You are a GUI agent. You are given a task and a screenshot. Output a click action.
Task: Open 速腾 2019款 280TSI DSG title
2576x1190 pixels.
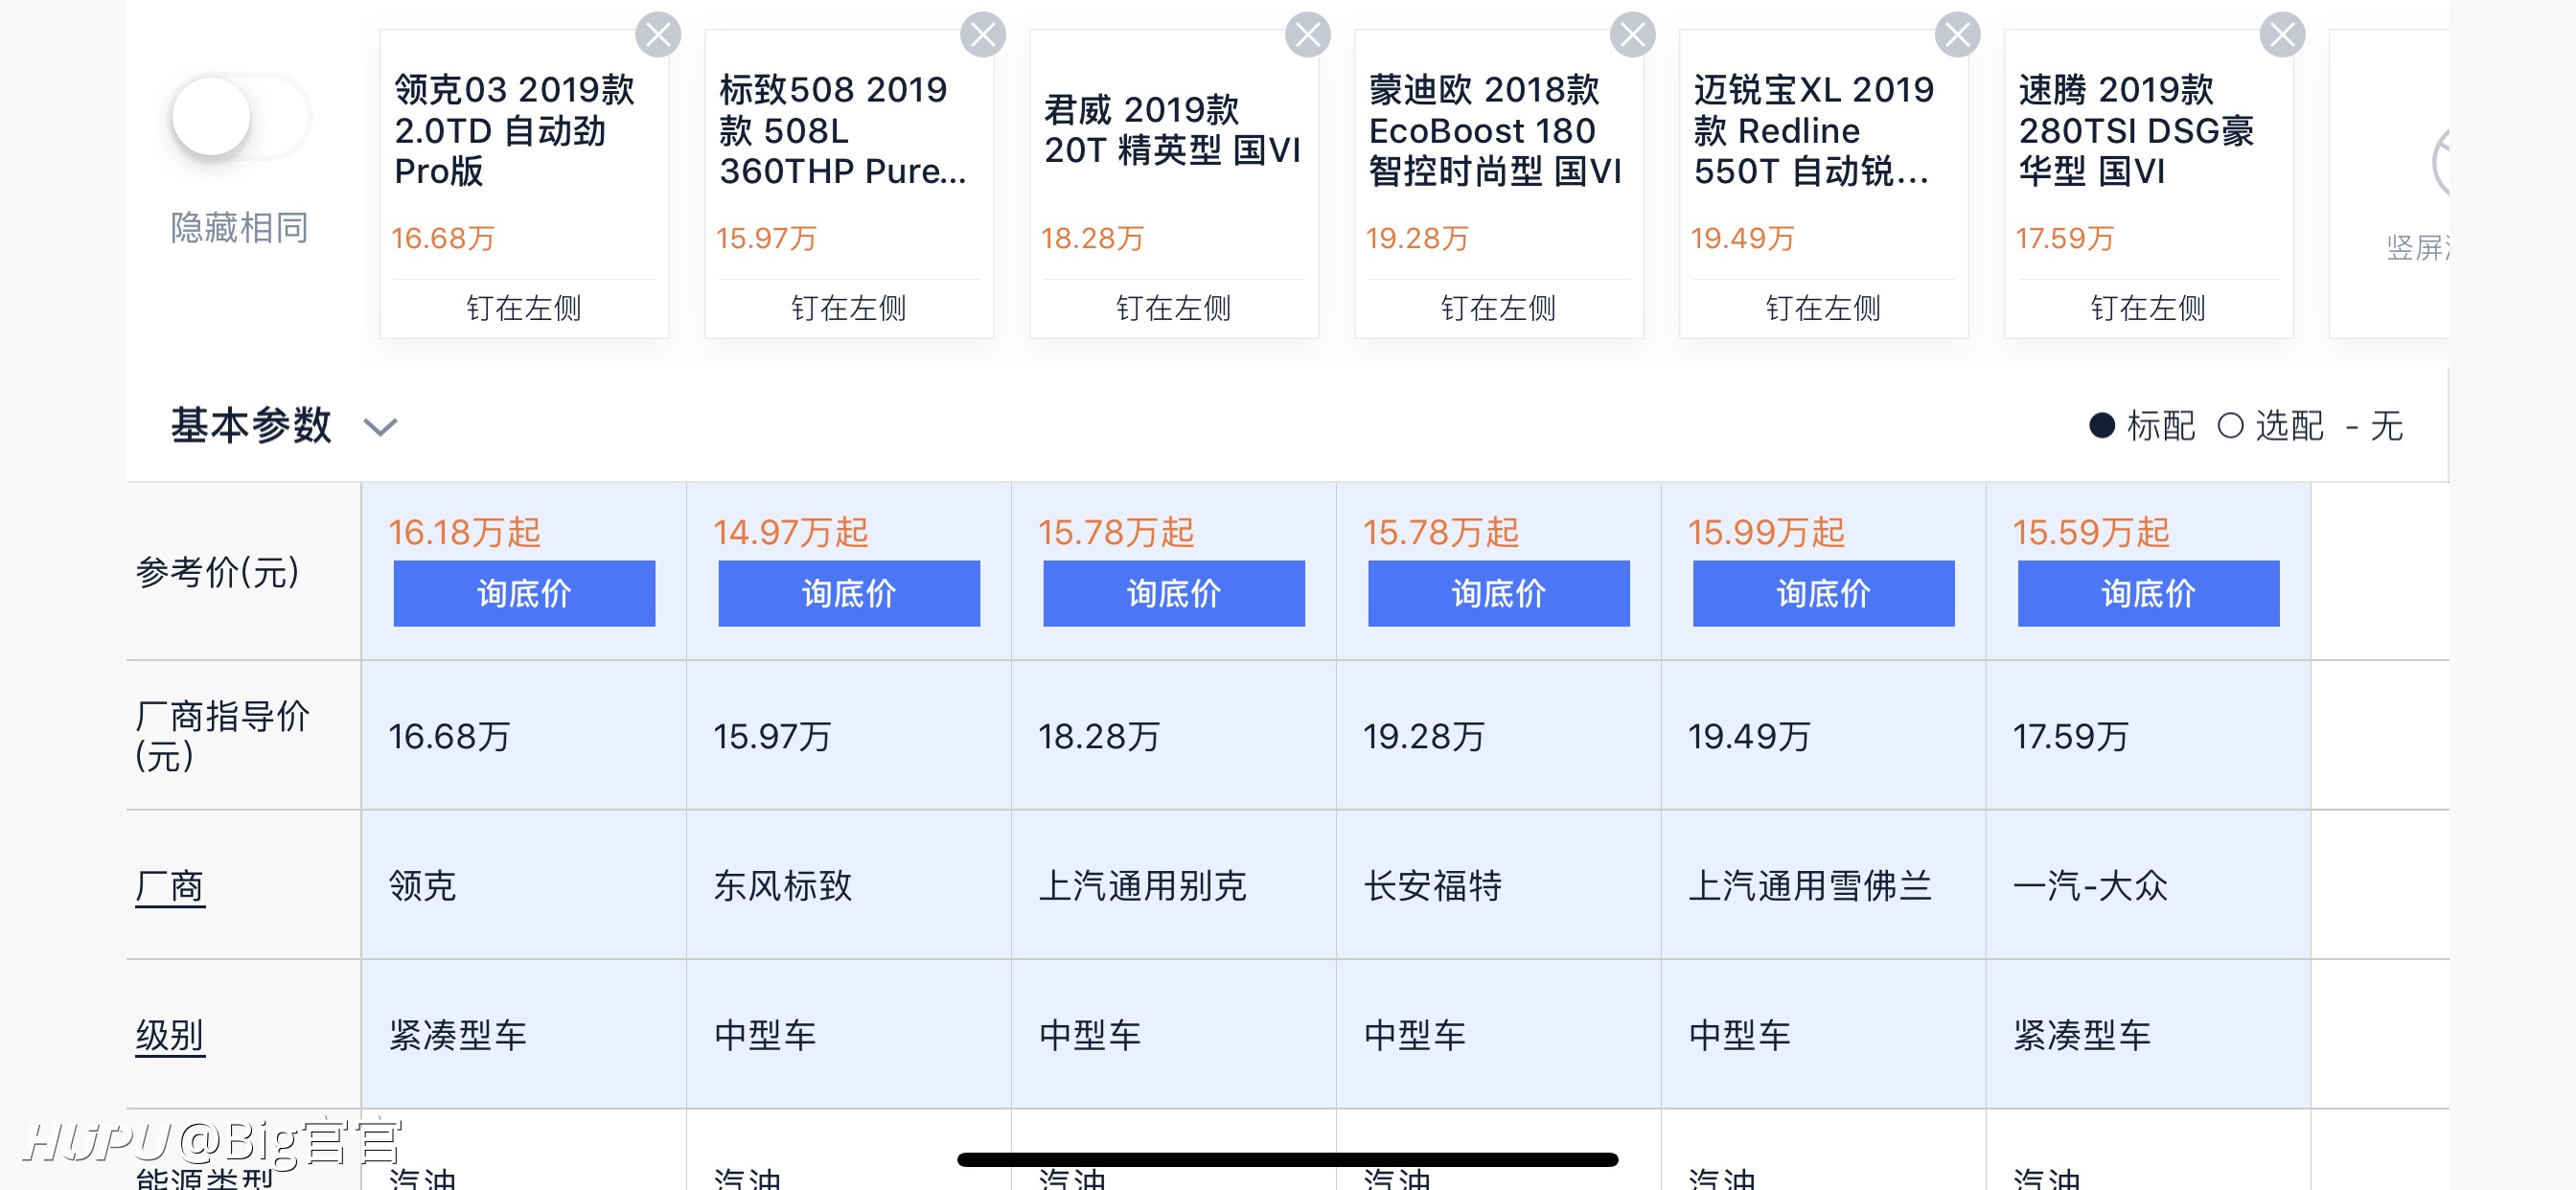2136,131
